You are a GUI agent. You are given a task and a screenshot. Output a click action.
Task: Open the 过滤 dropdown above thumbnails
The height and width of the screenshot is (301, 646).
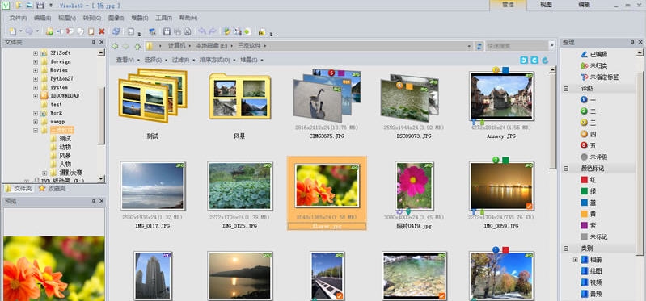pyautogui.click(x=183, y=60)
